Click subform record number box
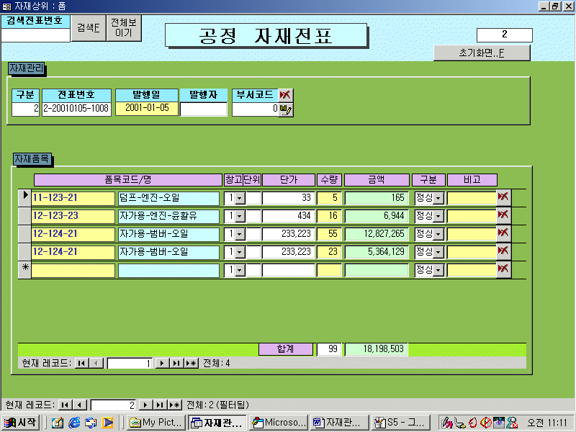The width and height of the screenshot is (576, 432). (130, 364)
